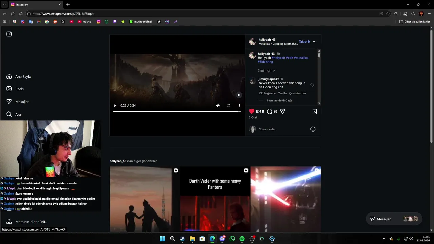Image resolution: width=434 pixels, height=244 pixels.
Task: Seek on the video progress bar
Action: point(177,111)
